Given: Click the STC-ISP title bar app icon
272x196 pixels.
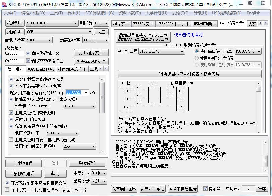Looking at the screenshot, I should point(4,5).
